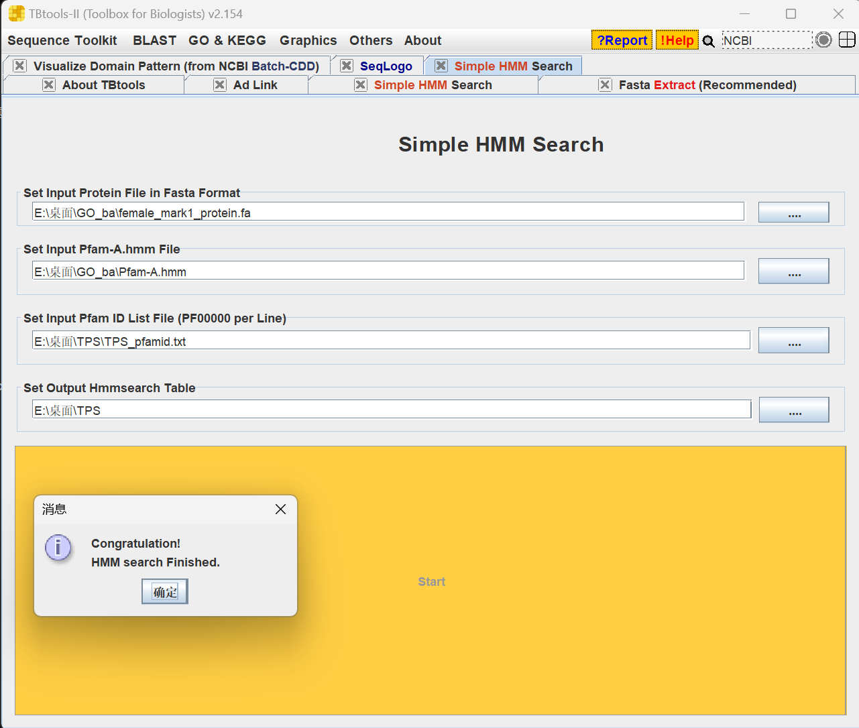859x728 pixels.
Task: Open the About menu
Action: 423,40
